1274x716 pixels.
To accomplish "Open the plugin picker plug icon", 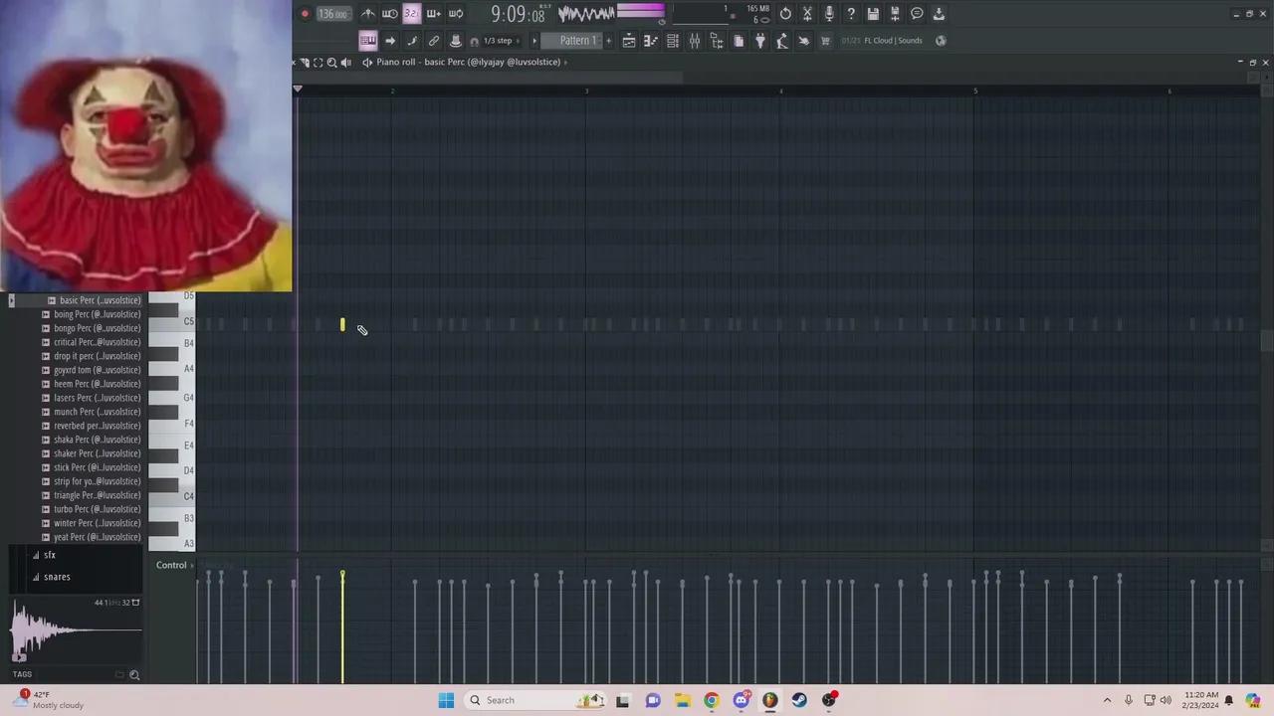I will (760, 41).
